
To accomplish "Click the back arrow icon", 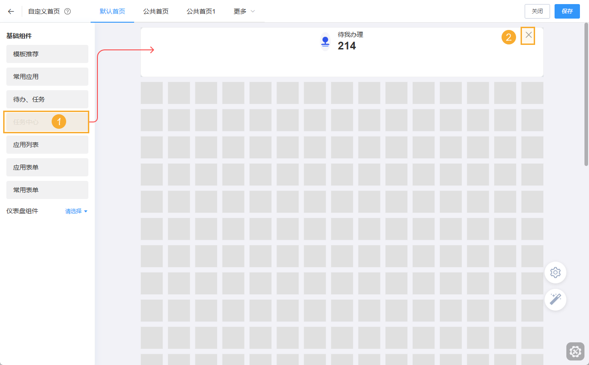I will (11, 11).
